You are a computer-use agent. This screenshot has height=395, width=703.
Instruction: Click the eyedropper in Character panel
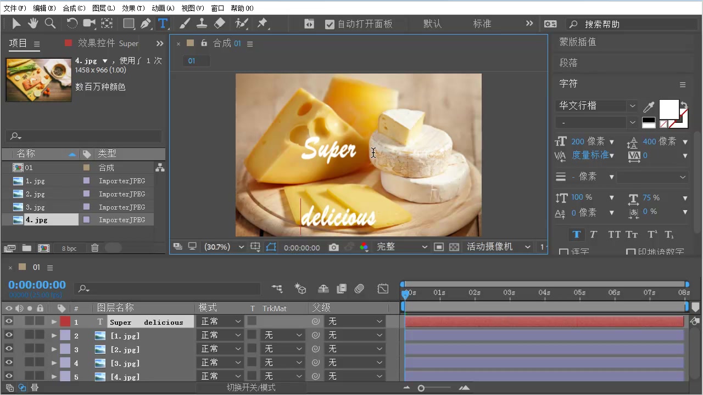[649, 106]
